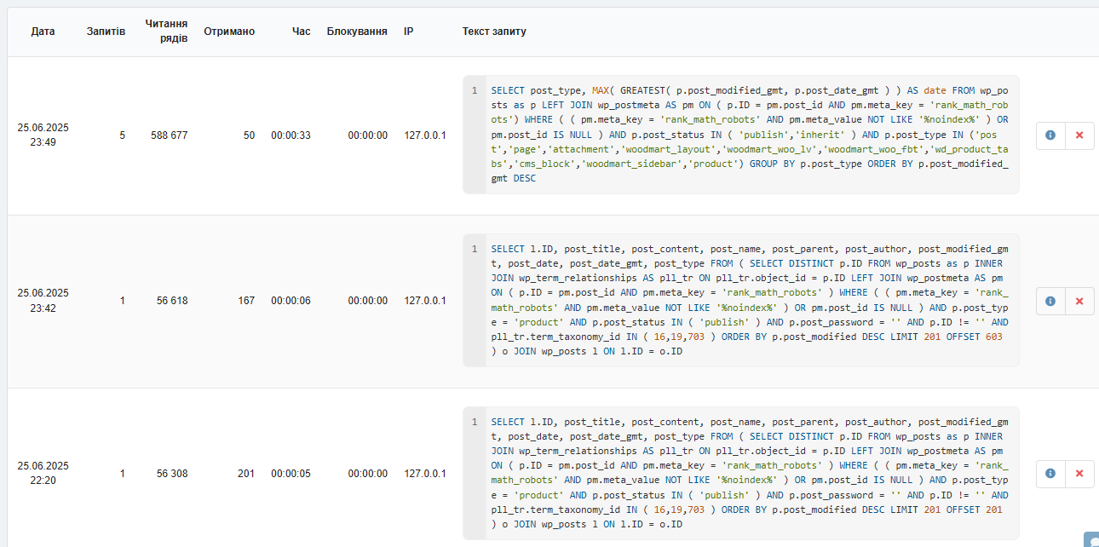Click the SQL query with OFFSET 201
This screenshot has width=1099, height=547.
(x=741, y=473)
